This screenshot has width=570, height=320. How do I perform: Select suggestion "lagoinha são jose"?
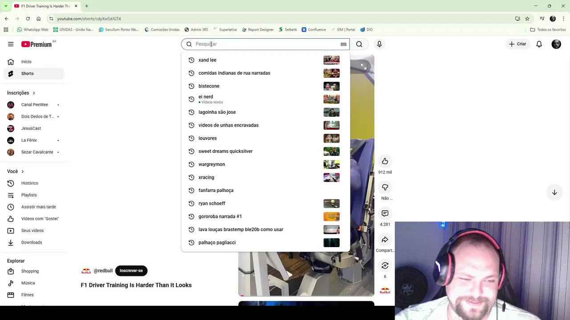point(265,112)
